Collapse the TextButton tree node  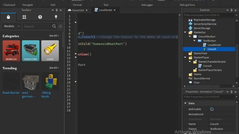point(195,41)
